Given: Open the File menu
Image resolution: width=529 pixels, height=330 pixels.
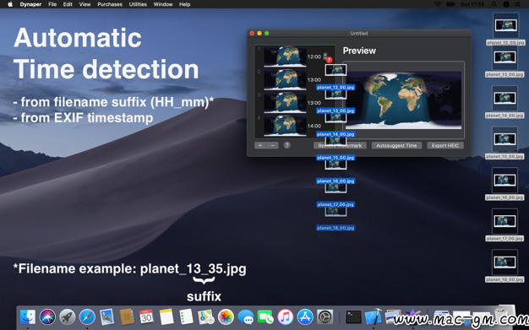Looking at the screenshot, I should point(52,4).
